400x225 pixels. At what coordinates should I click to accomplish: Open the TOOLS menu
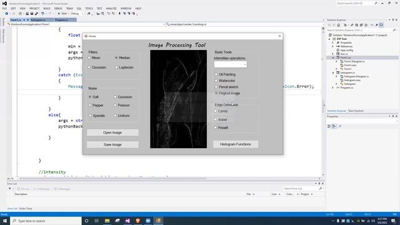[x=89, y=8]
